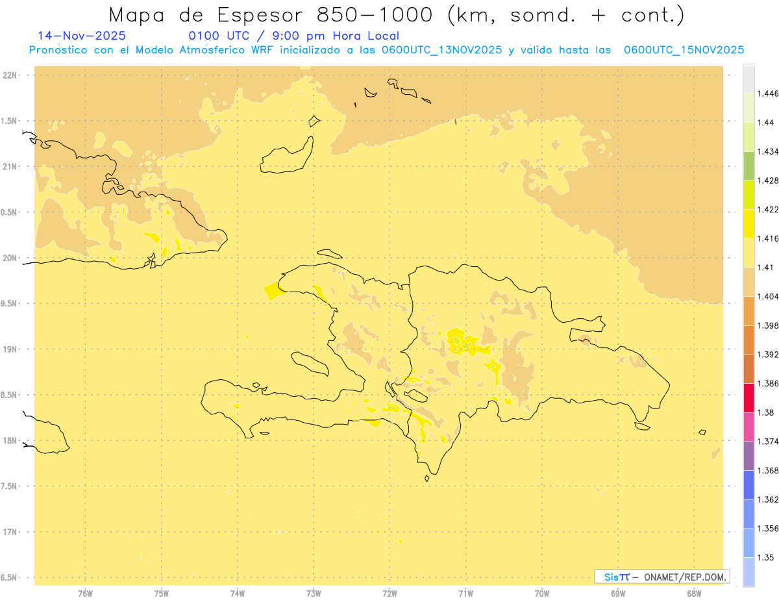The image size is (779, 602).
Task: Click the "69W" longitude label
Action: [x=618, y=593]
